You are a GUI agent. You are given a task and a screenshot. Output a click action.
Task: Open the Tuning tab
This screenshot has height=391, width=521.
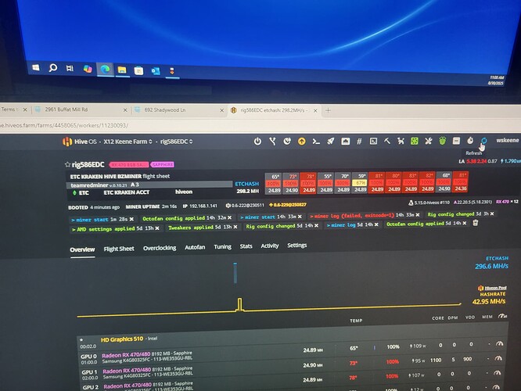click(223, 246)
